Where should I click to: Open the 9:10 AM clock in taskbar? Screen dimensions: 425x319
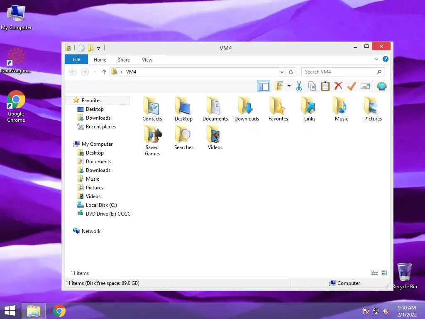407,311
